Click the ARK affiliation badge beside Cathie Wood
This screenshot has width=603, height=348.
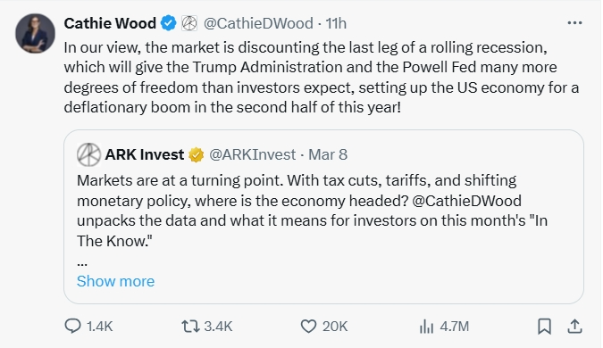pos(189,23)
